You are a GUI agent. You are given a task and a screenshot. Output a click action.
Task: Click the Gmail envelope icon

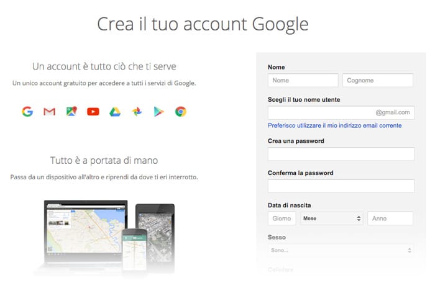tap(49, 112)
